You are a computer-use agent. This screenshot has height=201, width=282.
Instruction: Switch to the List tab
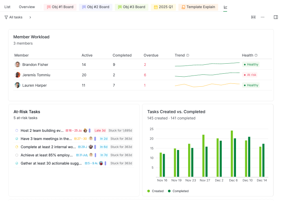(x=7, y=7)
